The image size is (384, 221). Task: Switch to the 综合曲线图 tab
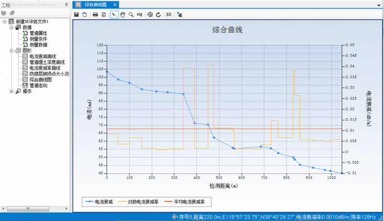pos(96,5)
